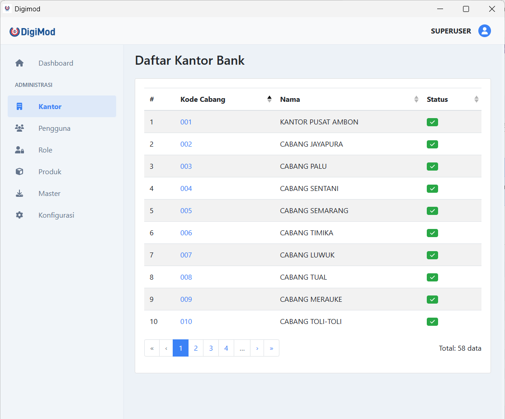Click green status check for CABANG TOLI-TOLI
This screenshot has height=419, width=505.
pyautogui.click(x=432, y=322)
